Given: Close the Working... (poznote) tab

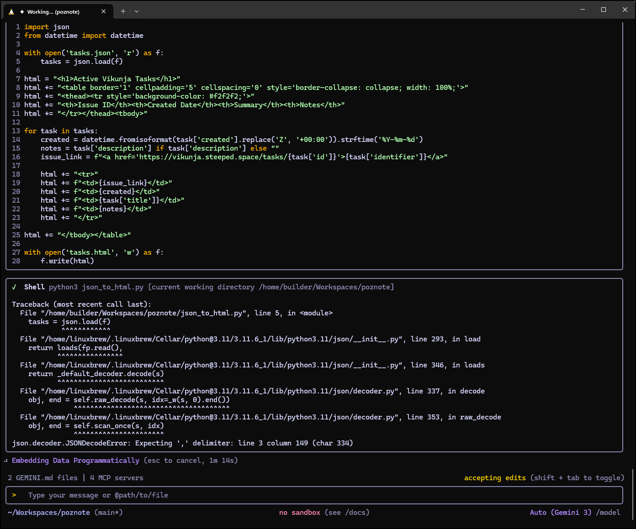Looking at the screenshot, I should [104, 11].
